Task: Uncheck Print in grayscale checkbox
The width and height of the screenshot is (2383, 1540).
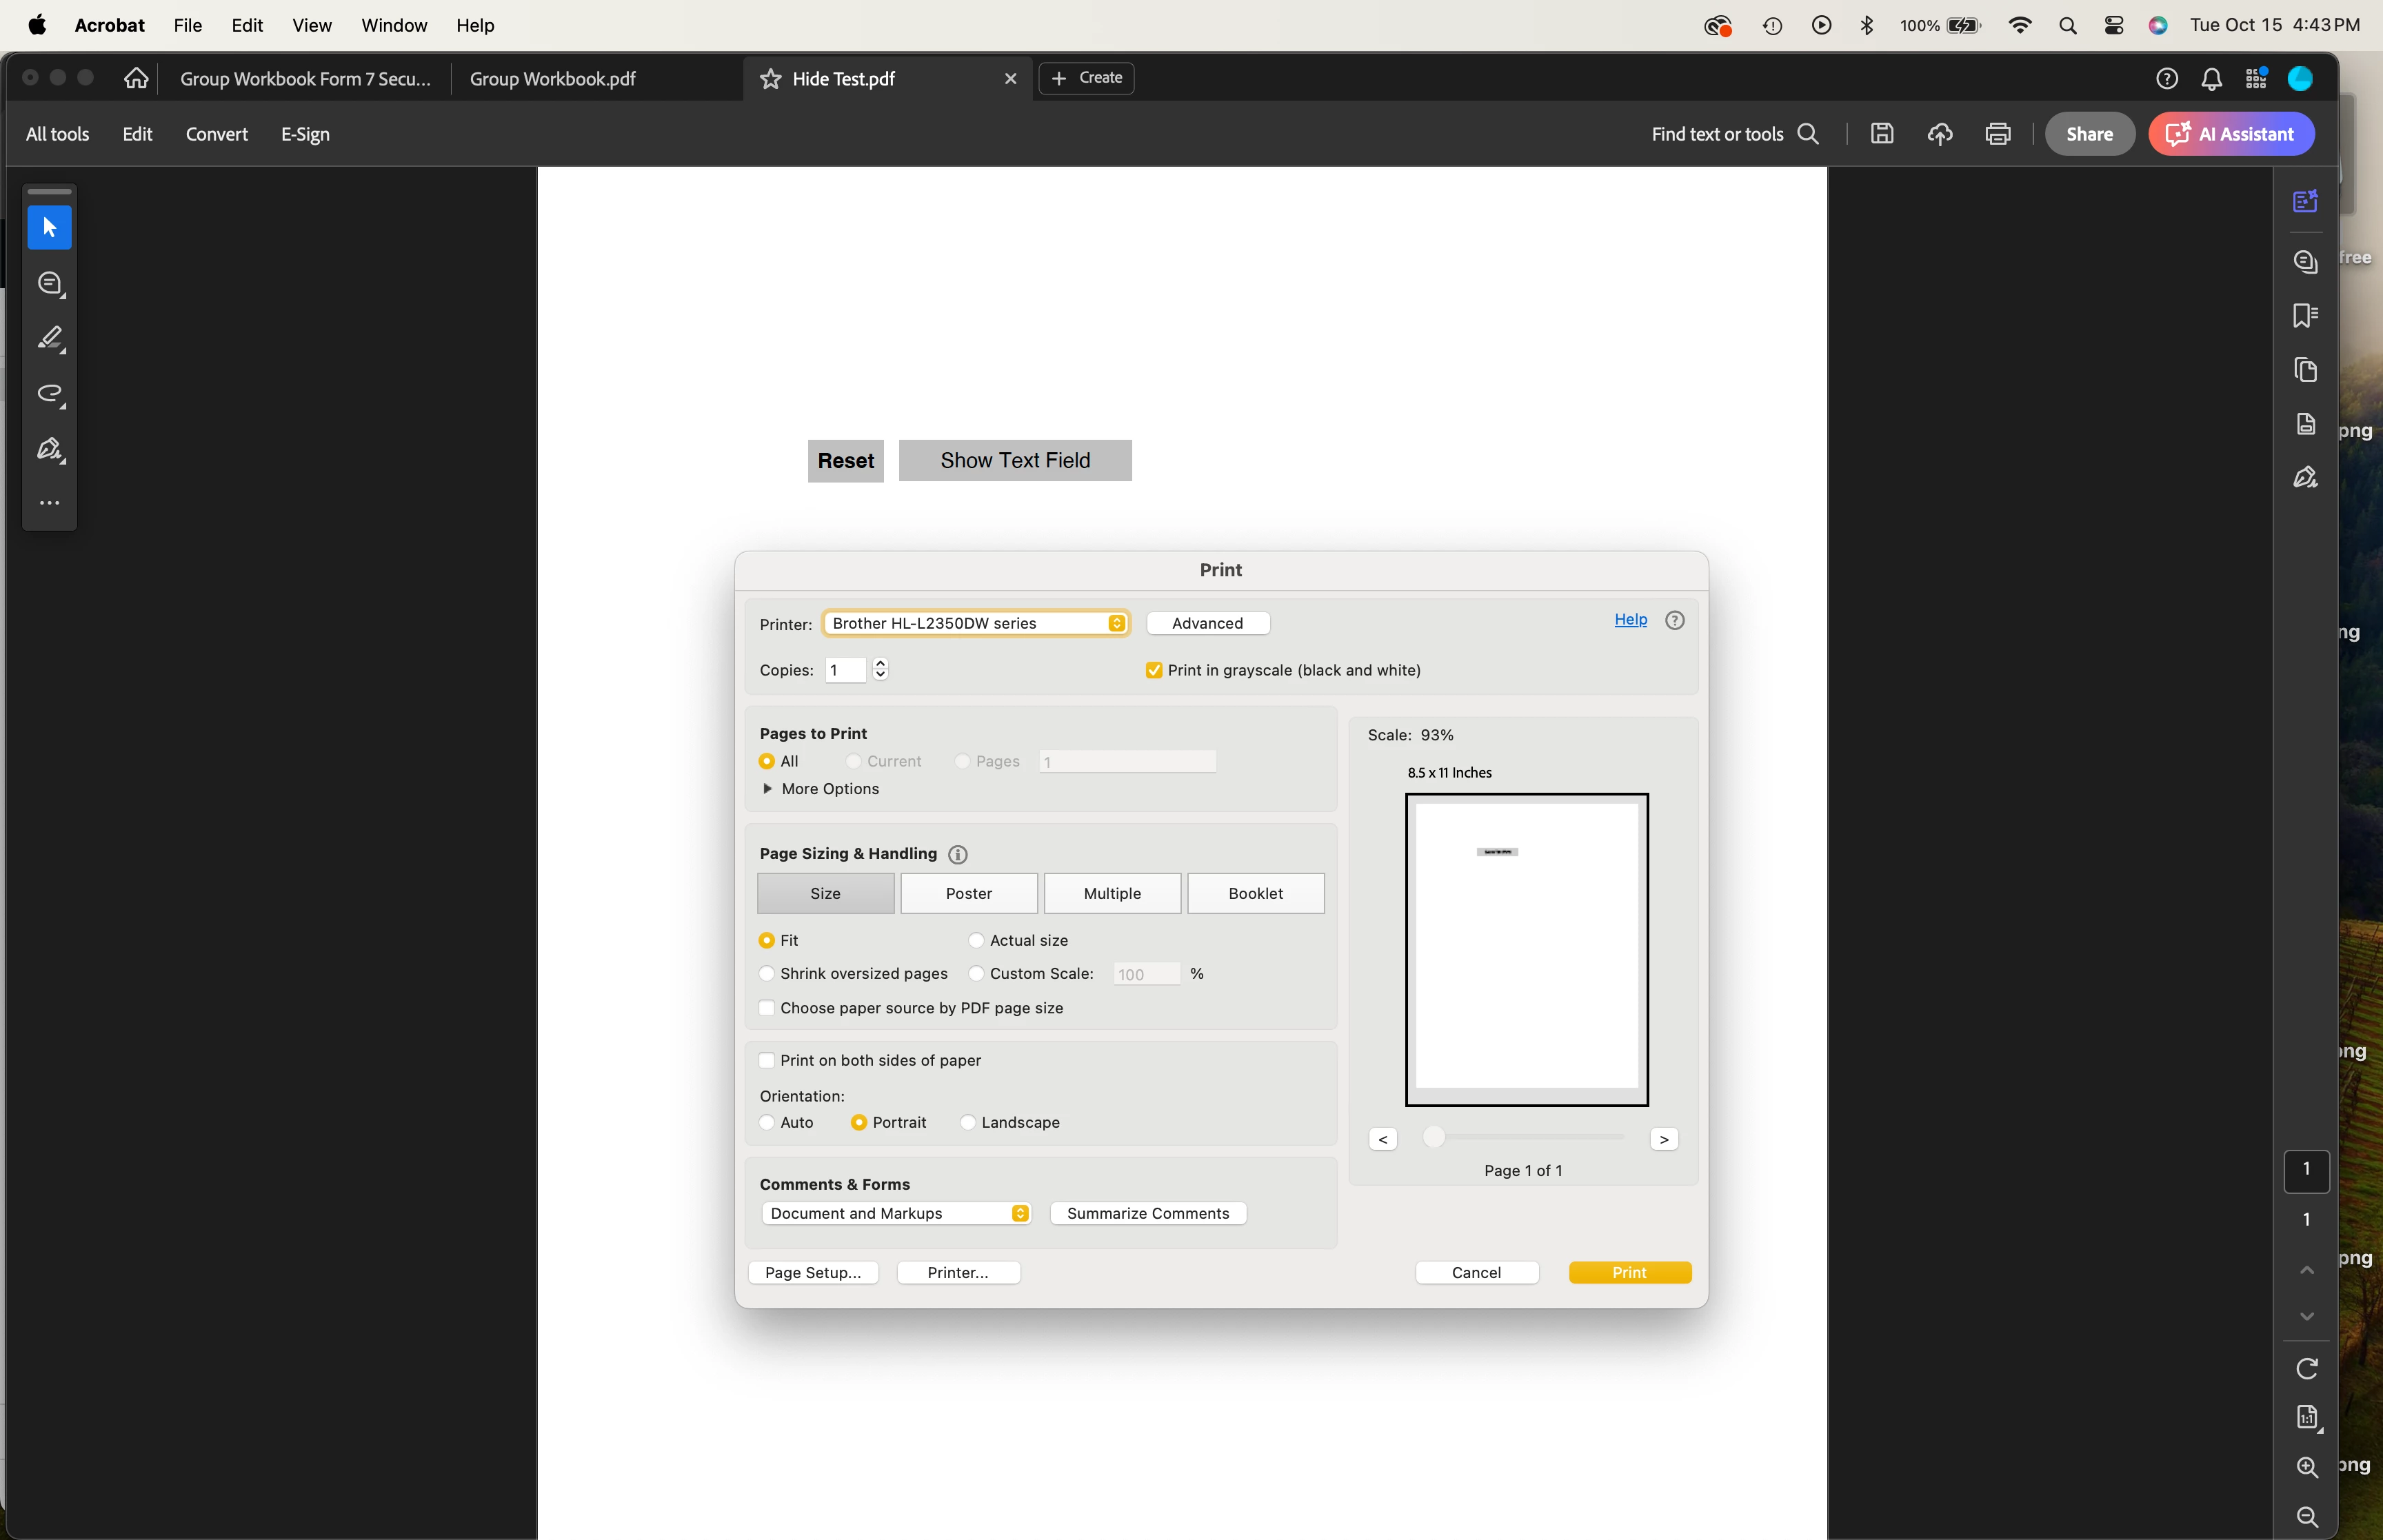Action: pos(1153,670)
